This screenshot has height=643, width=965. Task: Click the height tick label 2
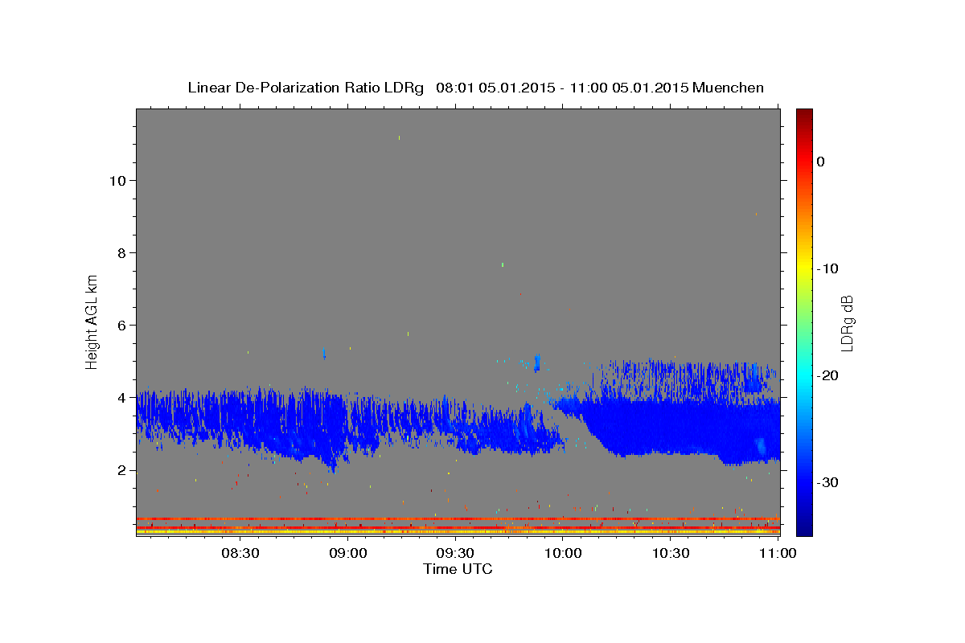(x=122, y=470)
